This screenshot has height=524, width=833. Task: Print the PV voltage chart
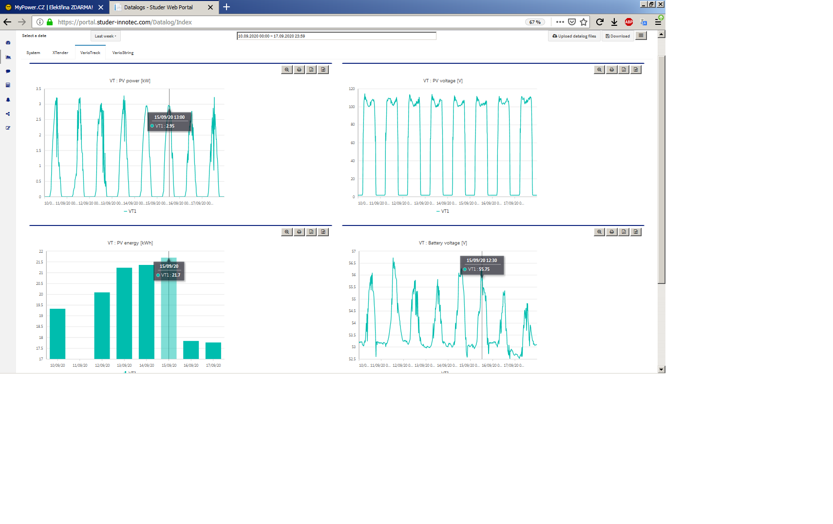click(x=612, y=70)
